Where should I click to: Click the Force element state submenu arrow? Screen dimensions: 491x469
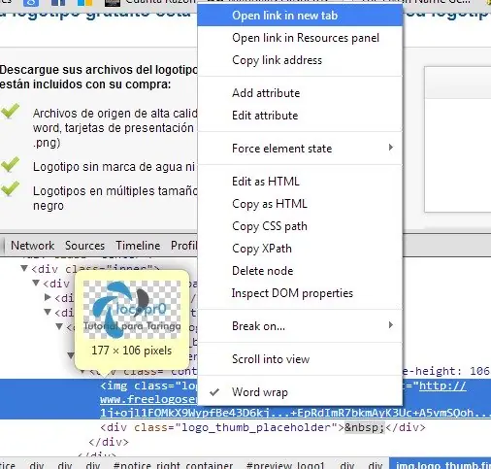point(391,148)
